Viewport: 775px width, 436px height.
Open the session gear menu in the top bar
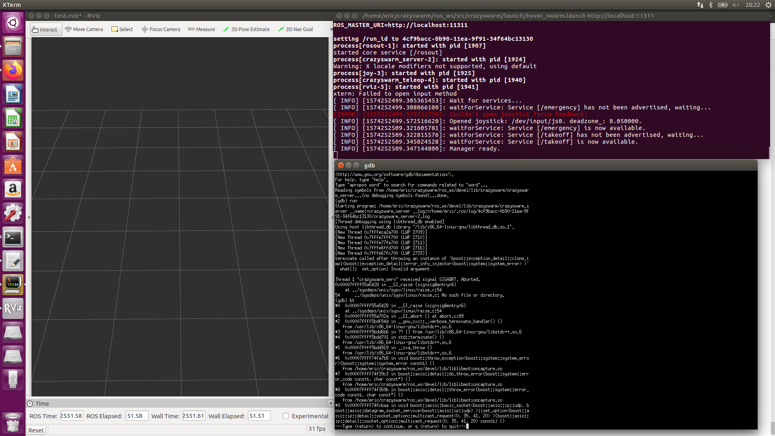pyautogui.click(x=769, y=5)
